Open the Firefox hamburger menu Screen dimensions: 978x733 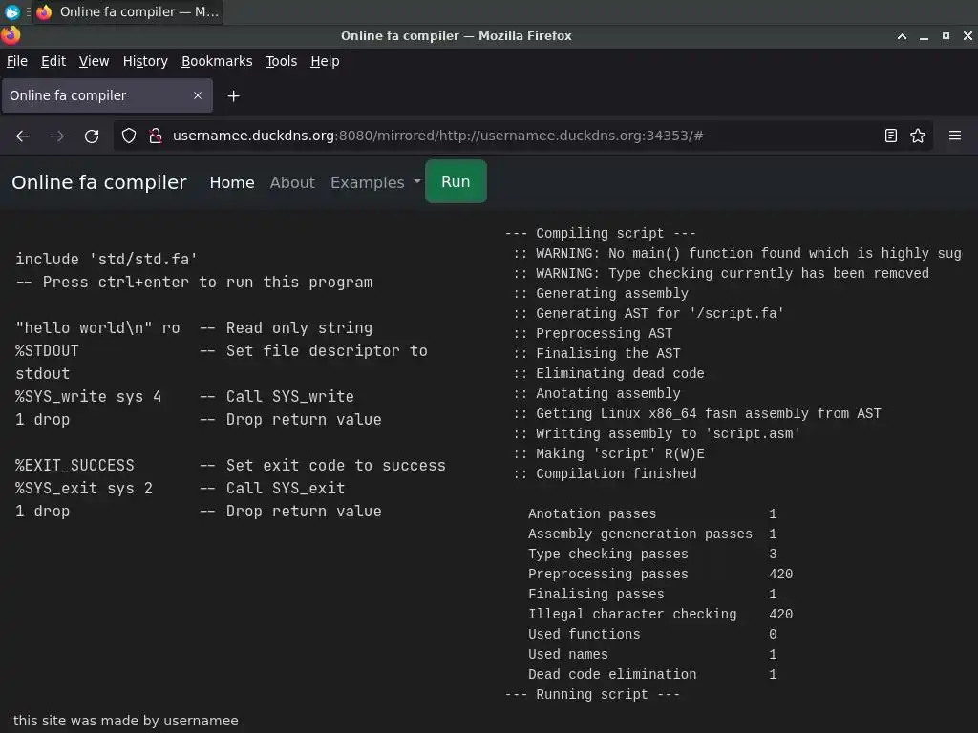pyautogui.click(x=954, y=136)
